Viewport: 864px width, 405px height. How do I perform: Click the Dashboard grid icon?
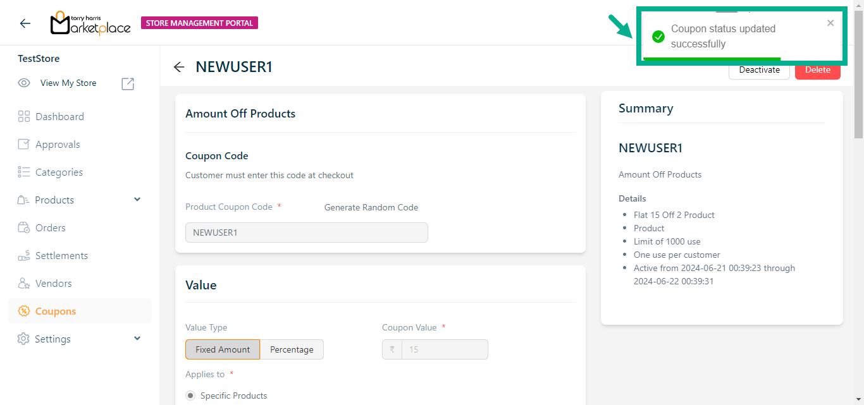click(24, 116)
